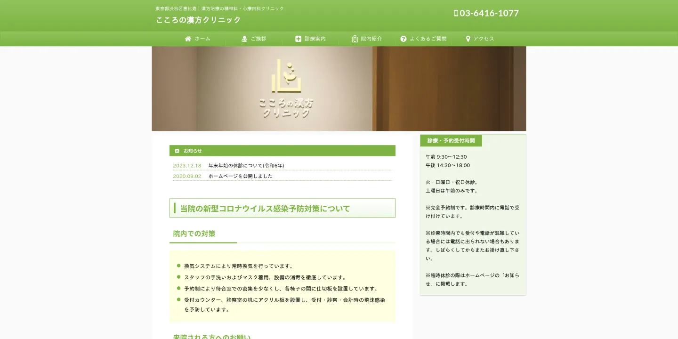Switch to the アクセス page via navigation
This screenshot has height=339, width=678.
click(483, 39)
